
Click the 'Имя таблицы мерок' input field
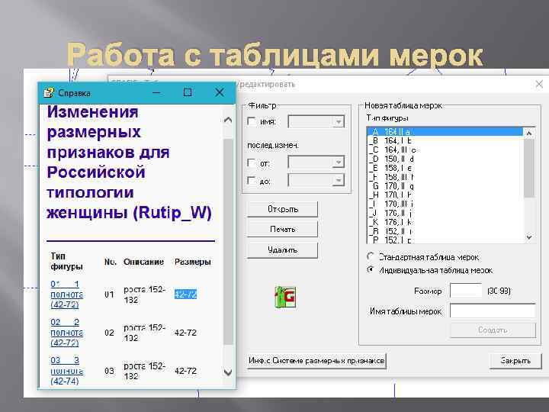coord(493,311)
